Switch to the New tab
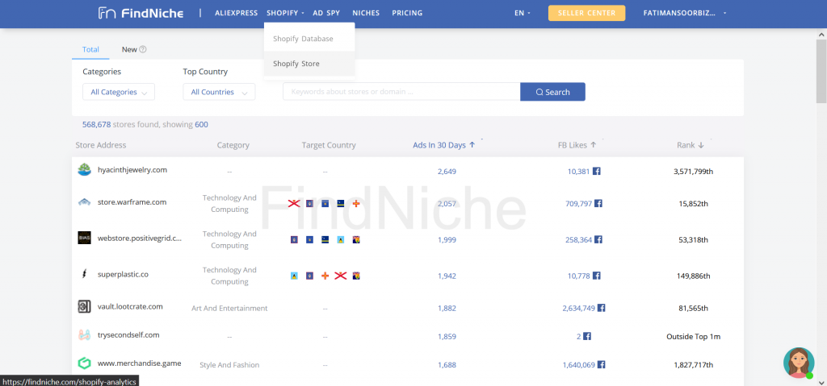827x386 pixels. pyautogui.click(x=129, y=49)
